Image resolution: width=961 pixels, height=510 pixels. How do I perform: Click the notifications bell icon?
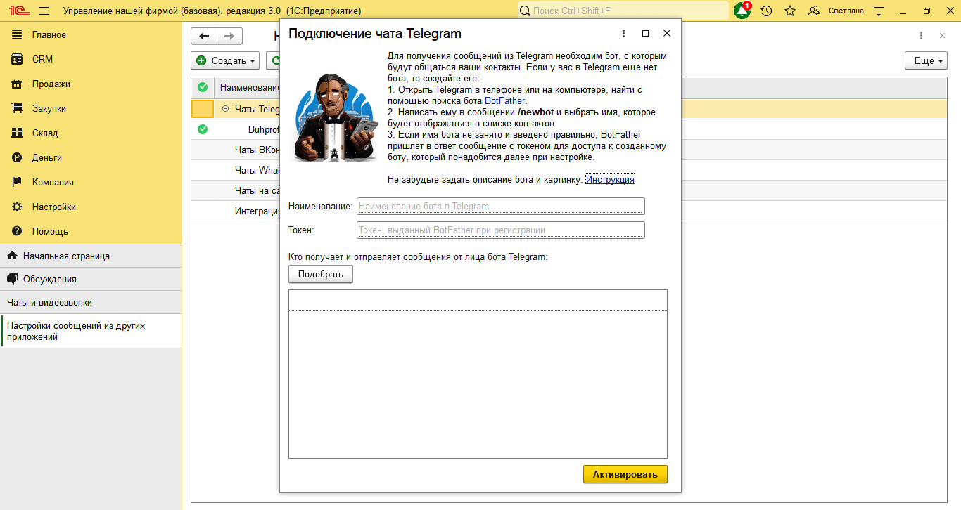(x=742, y=11)
